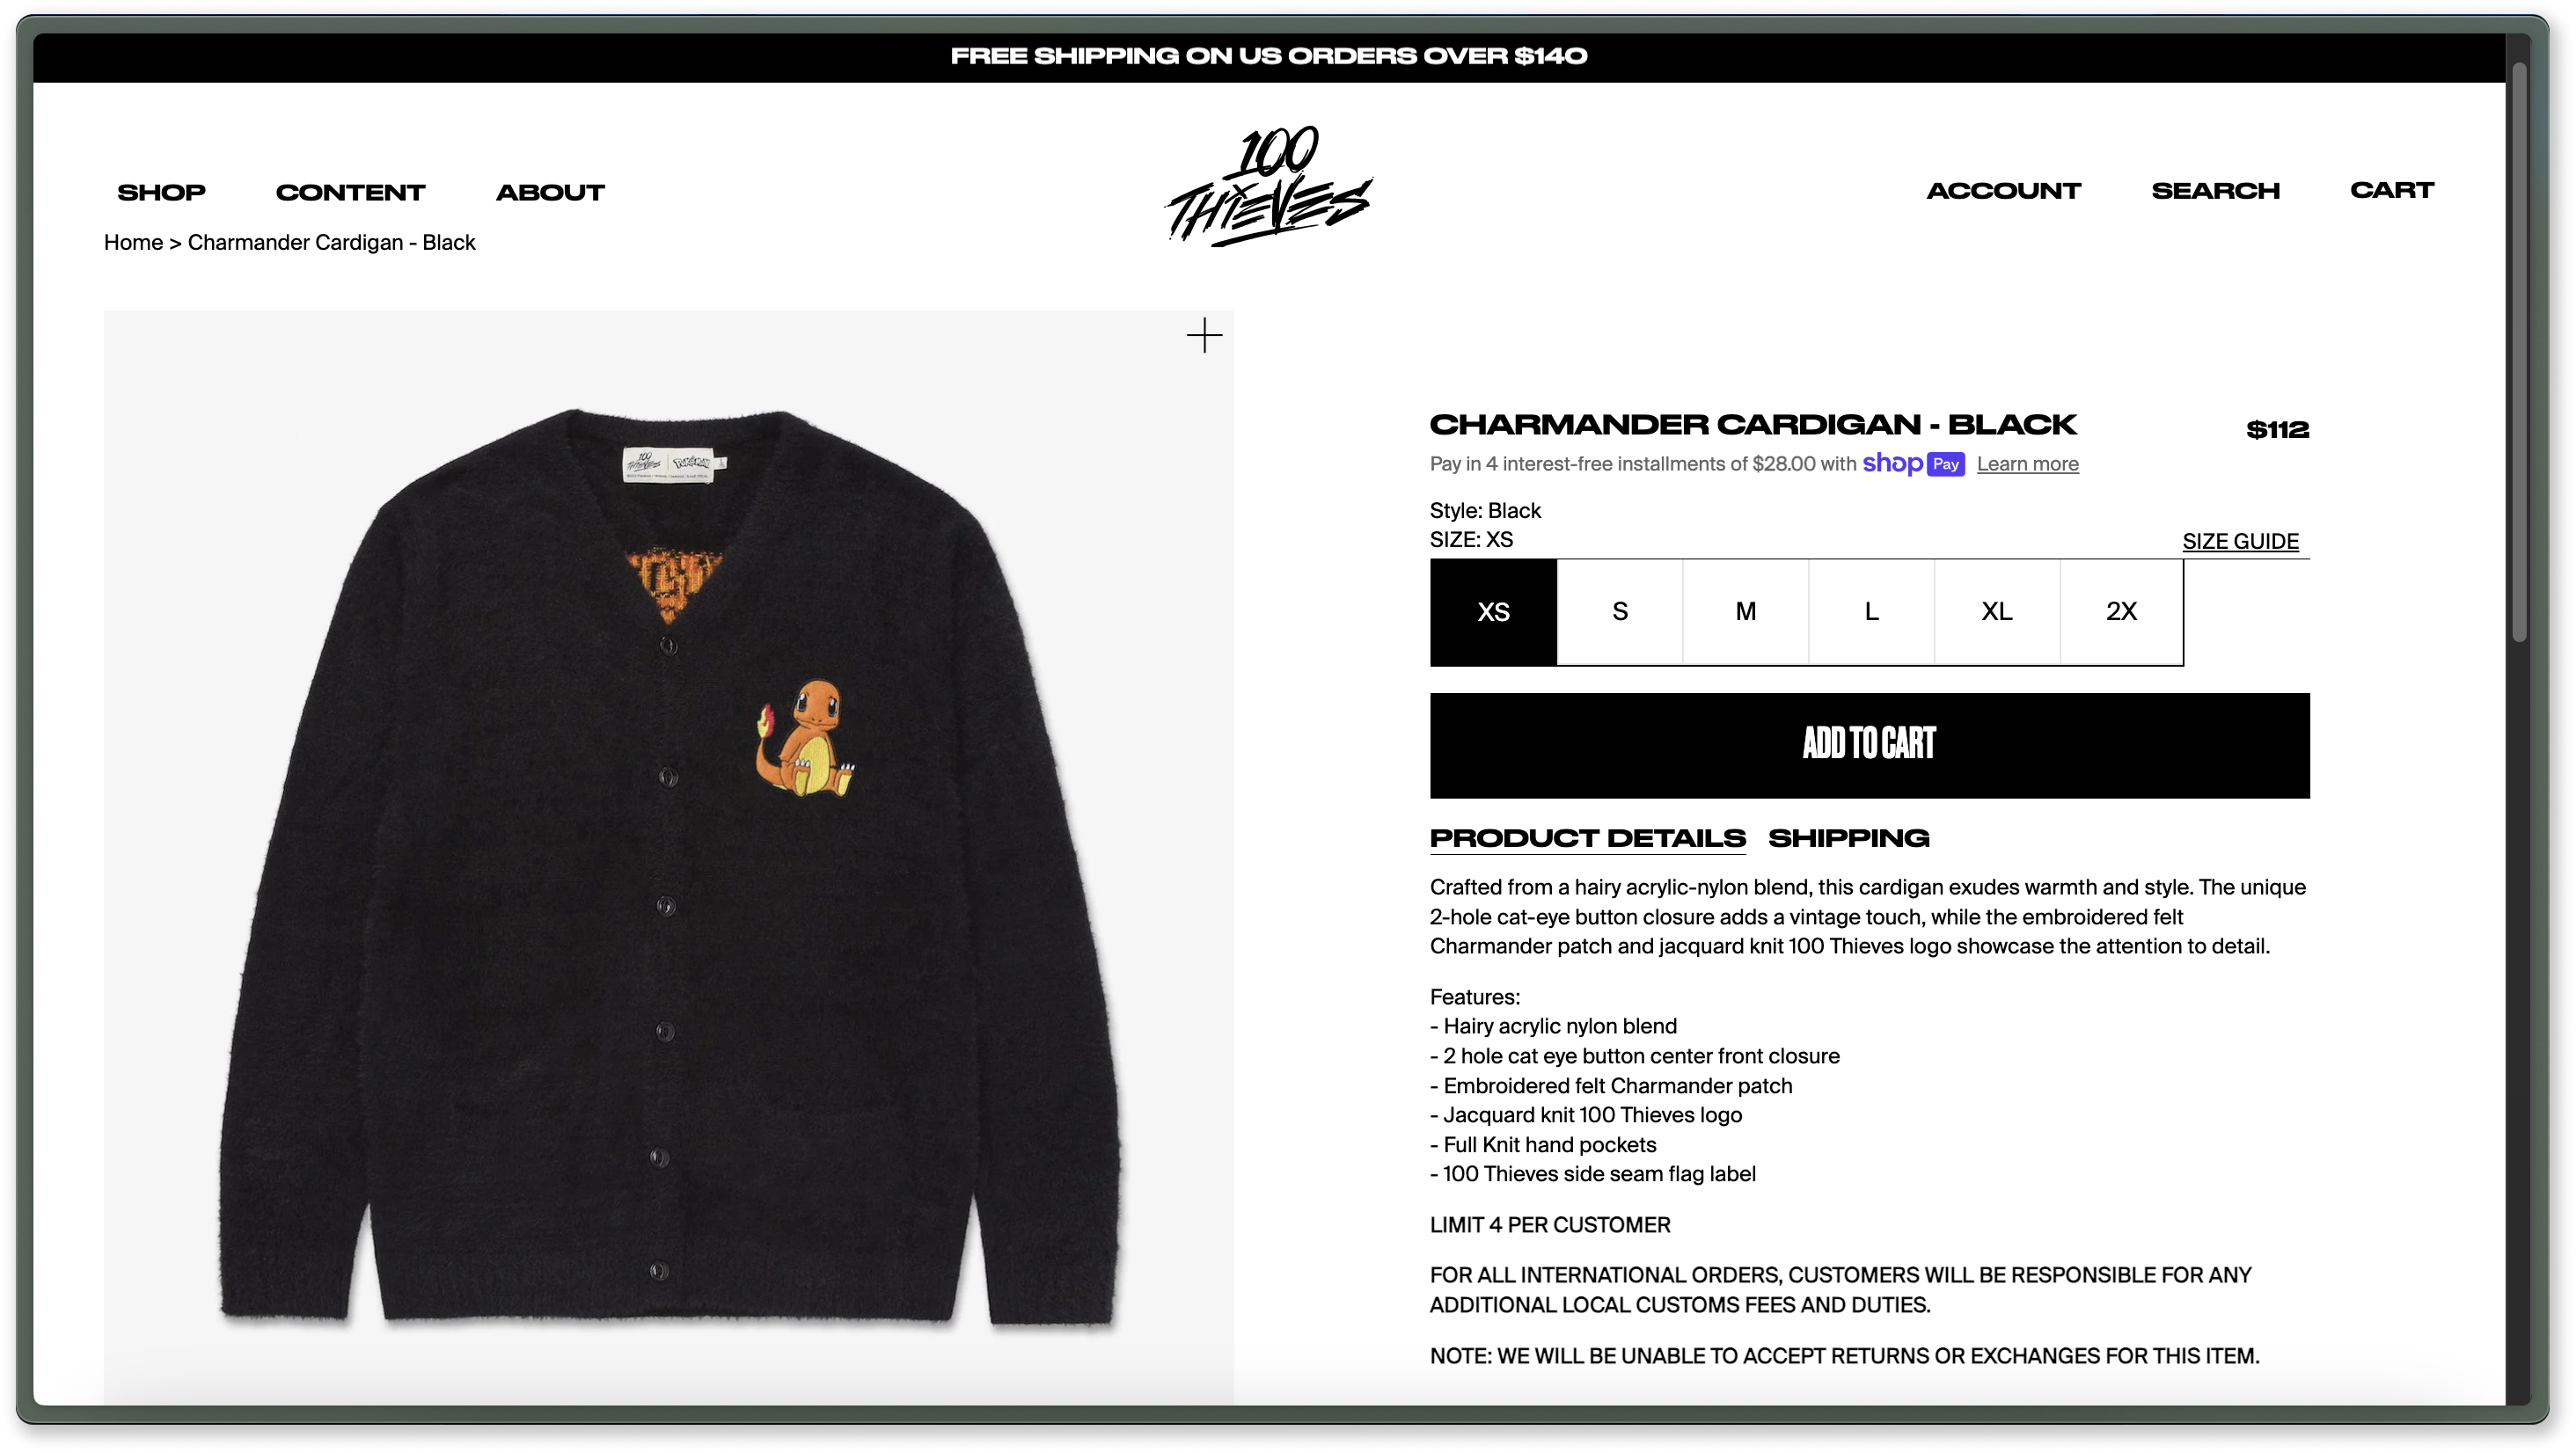Switch to the SHIPPING tab
This screenshot has height=1453, width=2576.
point(1848,838)
